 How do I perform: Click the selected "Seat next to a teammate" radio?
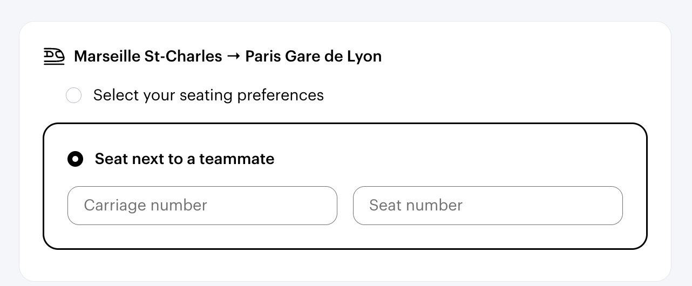click(75, 159)
